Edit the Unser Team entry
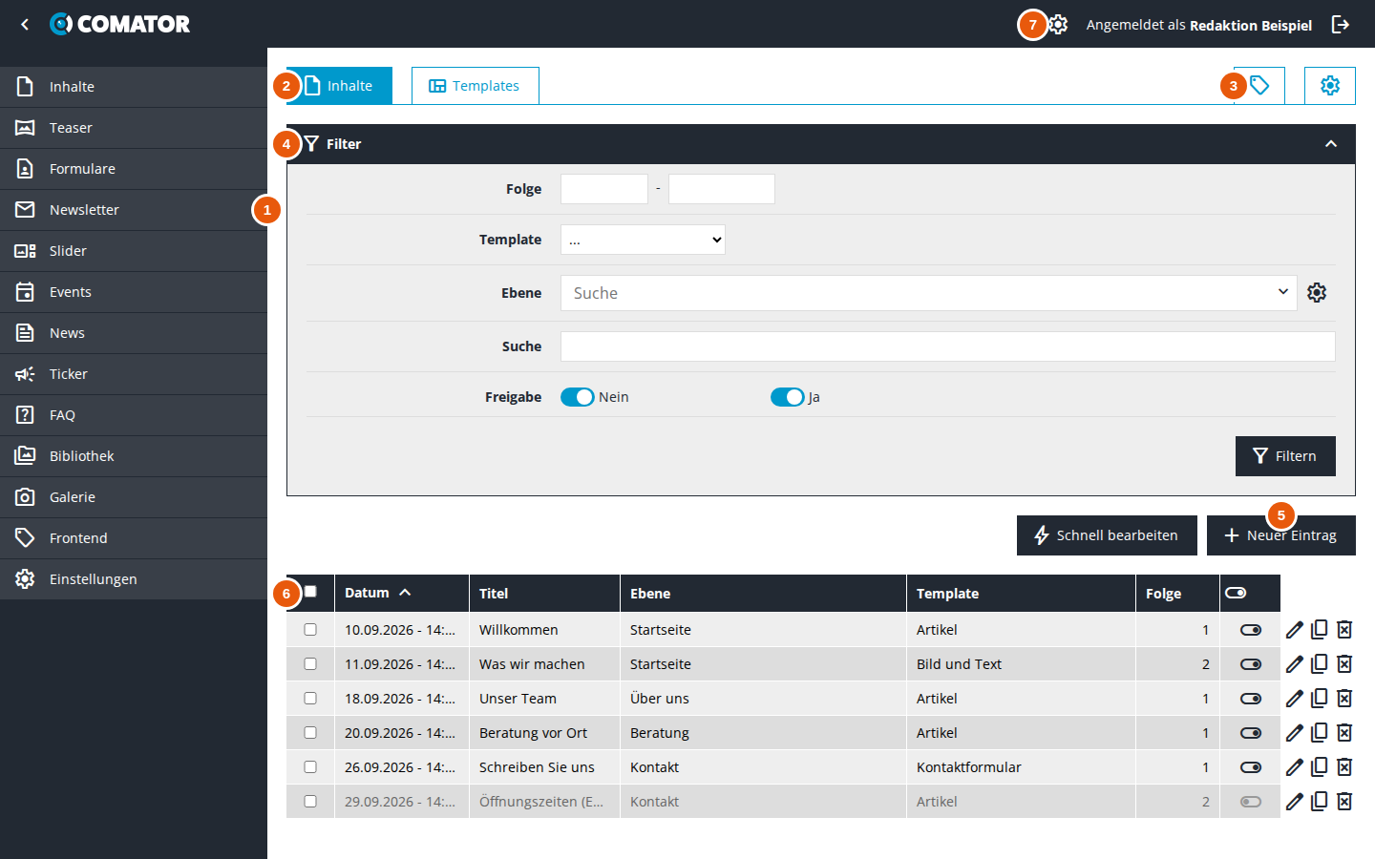The width and height of the screenshot is (1375, 859). (1295, 699)
